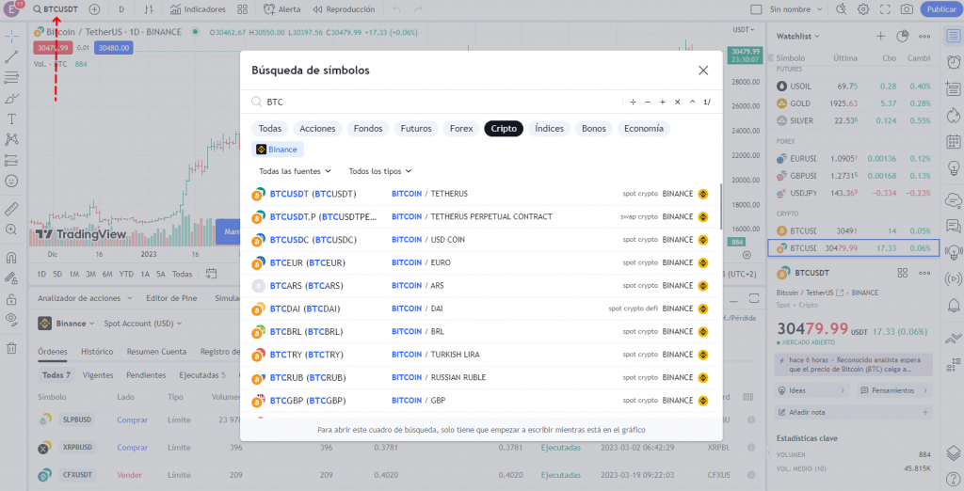Take a chart snapshot with camera icon

[x=907, y=9]
